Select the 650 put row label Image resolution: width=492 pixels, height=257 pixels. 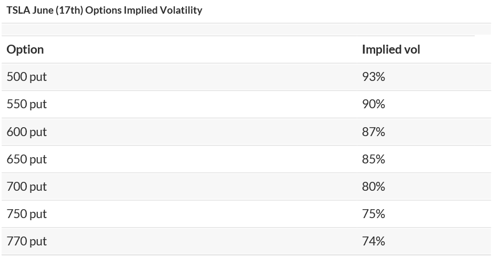coord(27,159)
